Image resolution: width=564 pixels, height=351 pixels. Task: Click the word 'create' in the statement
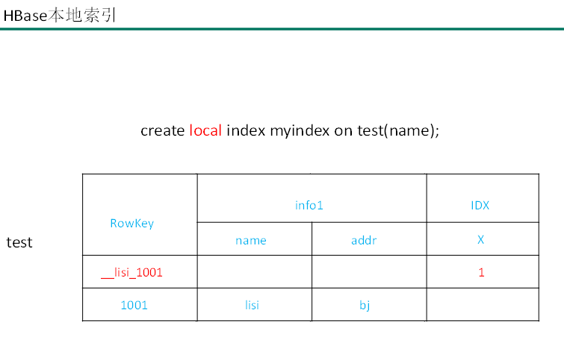tap(163, 130)
